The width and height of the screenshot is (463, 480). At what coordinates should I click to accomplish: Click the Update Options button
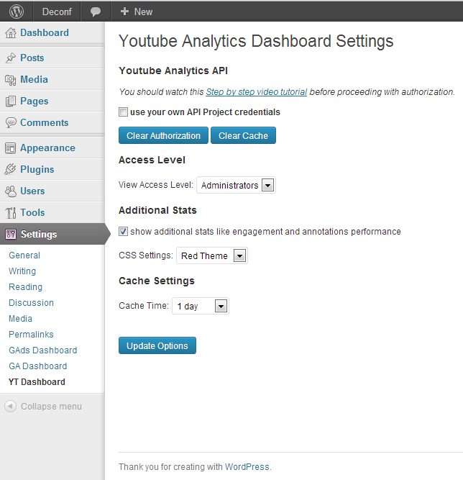[157, 345]
